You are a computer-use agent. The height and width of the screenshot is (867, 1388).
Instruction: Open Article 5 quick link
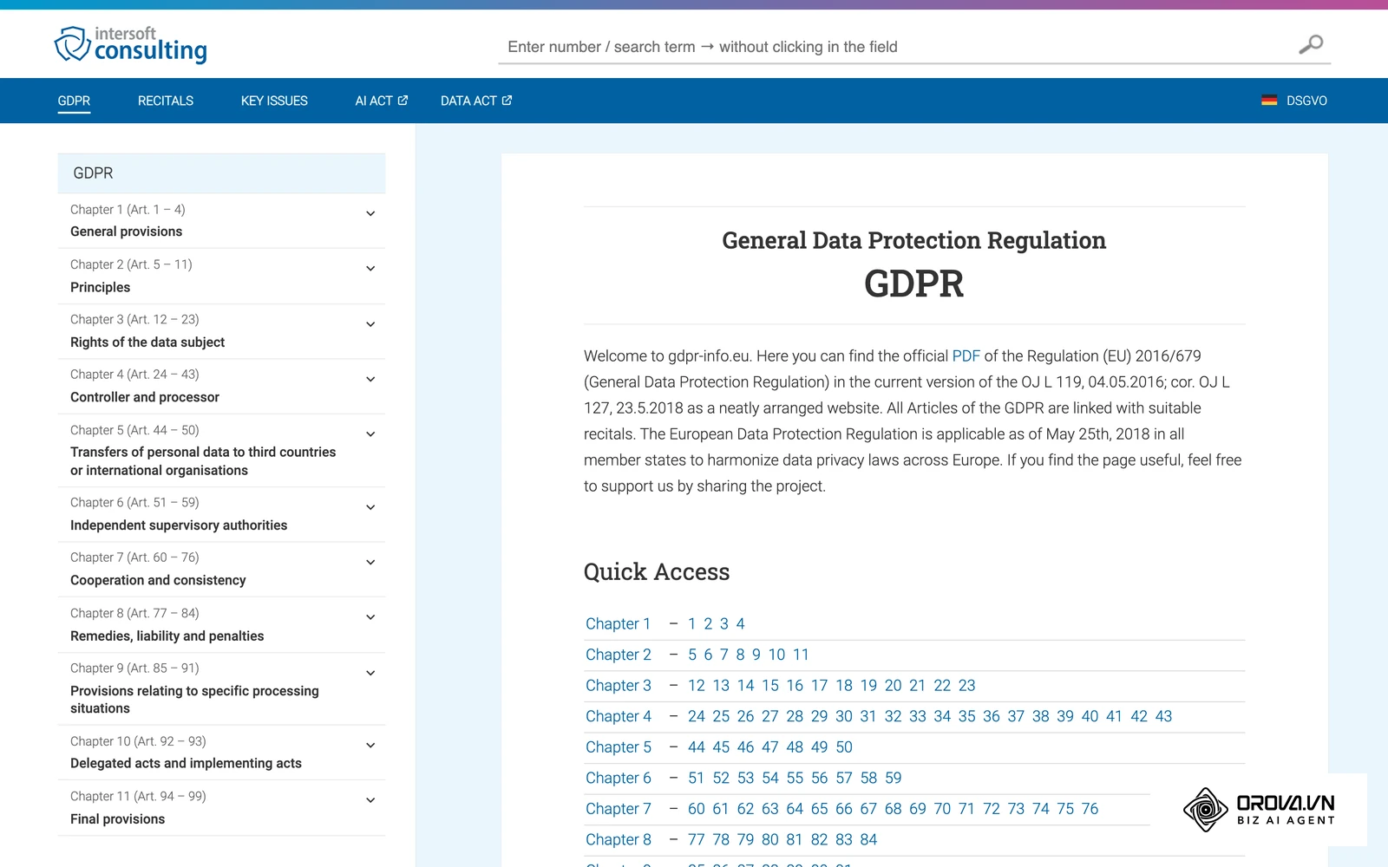(x=692, y=655)
